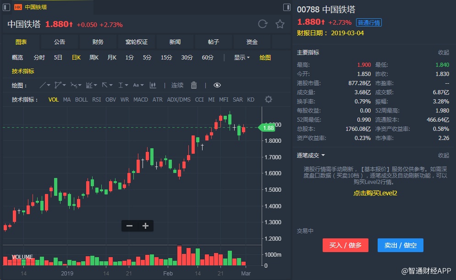Add 中国铁塔 to favorites with star
The width and height of the screenshot is (456, 280).
pyautogui.click(x=280, y=24)
